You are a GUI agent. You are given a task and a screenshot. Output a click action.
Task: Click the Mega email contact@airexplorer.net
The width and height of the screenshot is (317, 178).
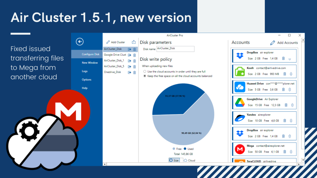270,146
